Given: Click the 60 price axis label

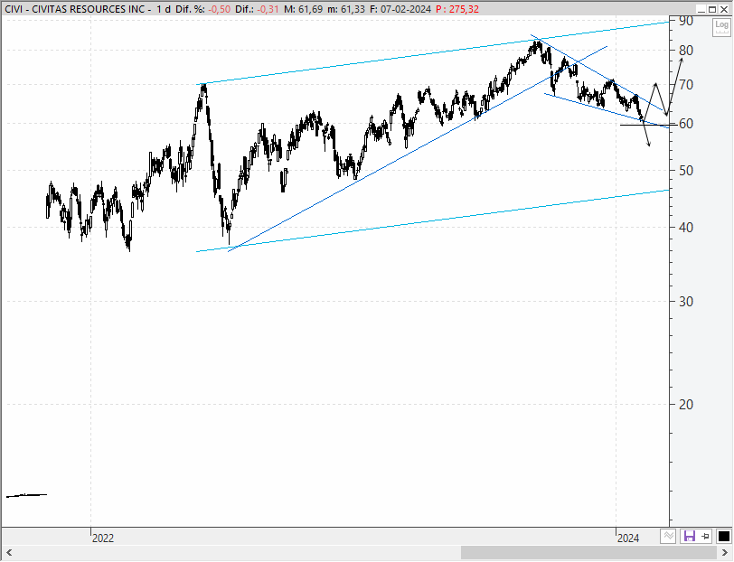Looking at the screenshot, I should 686,124.
